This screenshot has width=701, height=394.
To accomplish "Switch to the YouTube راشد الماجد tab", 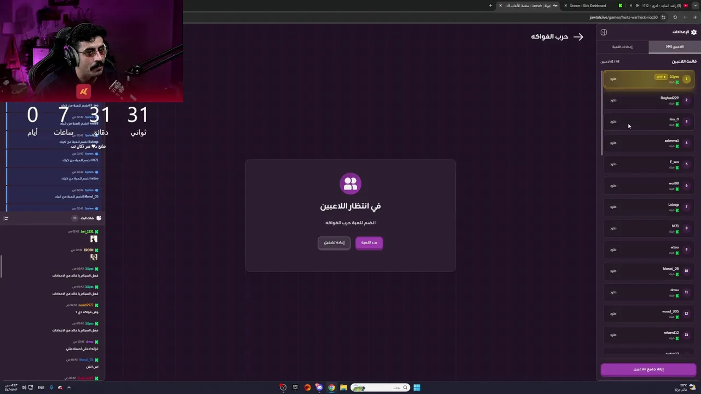I will pyautogui.click(x=660, y=5).
